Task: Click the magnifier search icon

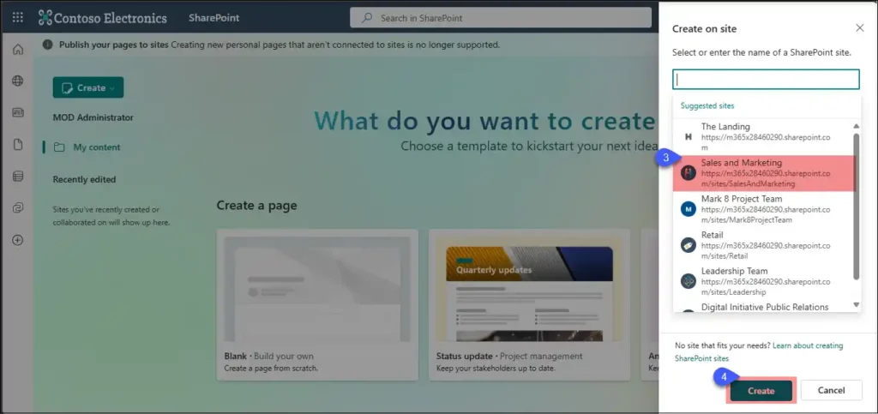Action: coord(367,18)
